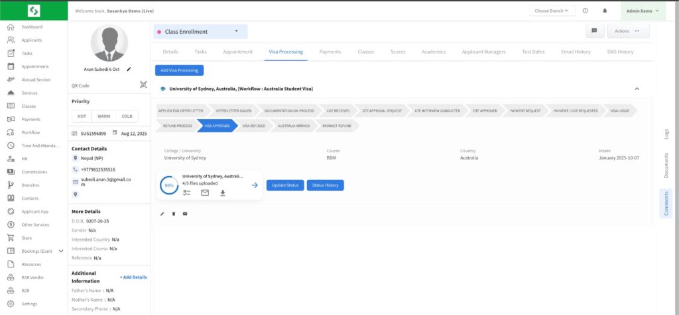Image resolution: width=679 pixels, height=315 pixels.
Task: Open the checklist icon in the university card
Action: click(187, 193)
